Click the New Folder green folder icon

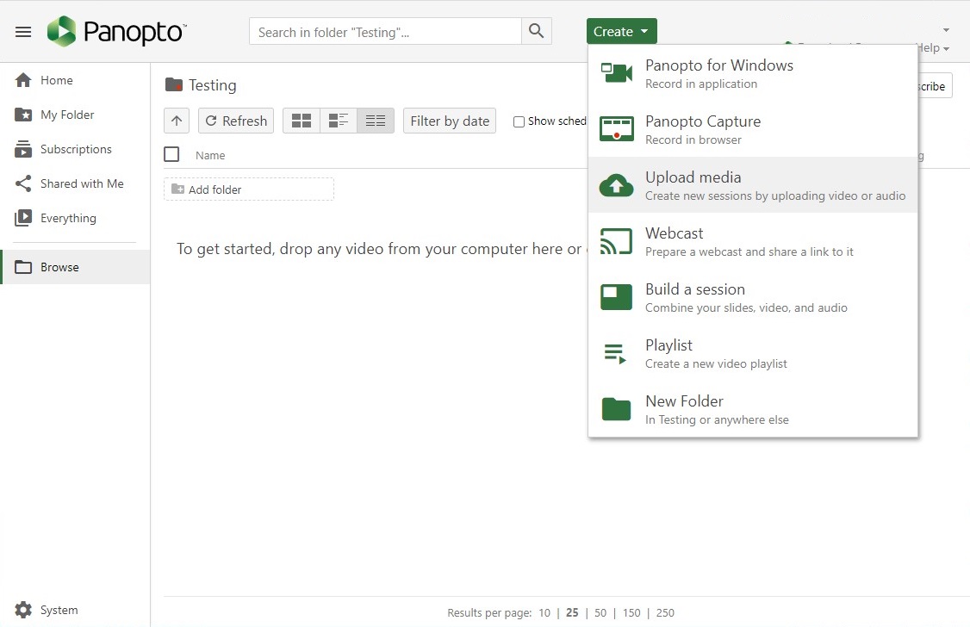point(616,408)
